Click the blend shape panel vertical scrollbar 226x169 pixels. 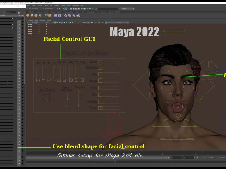pos(24,50)
